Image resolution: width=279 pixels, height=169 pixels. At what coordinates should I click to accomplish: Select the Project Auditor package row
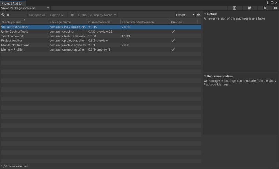[101, 40]
